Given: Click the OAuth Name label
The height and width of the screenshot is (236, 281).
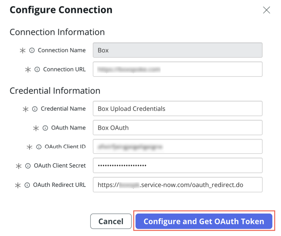Looking at the screenshot, I should [x=68, y=128].
